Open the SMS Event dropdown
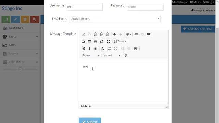 pos(115,19)
